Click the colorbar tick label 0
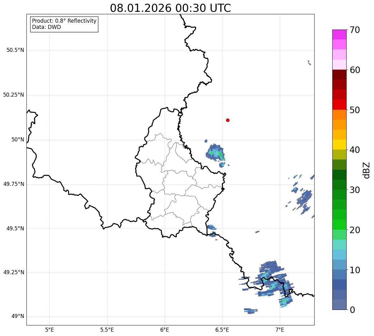This screenshot has width=374, height=336. tap(352, 310)
